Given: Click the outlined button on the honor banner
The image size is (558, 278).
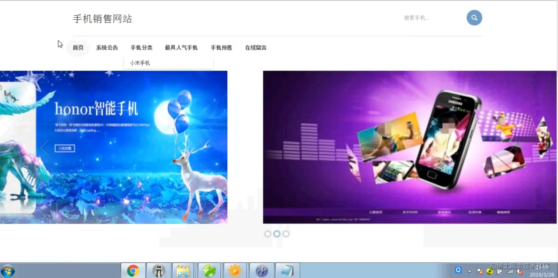Looking at the screenshot, I should (65, 148).
